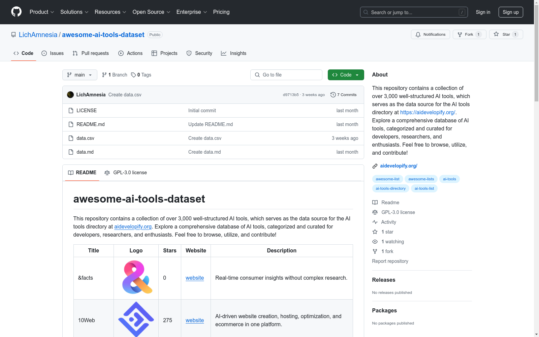Screen dimensions: 539x337
Task: Select the ai-tools-directory topic tag
Action: 390,188
